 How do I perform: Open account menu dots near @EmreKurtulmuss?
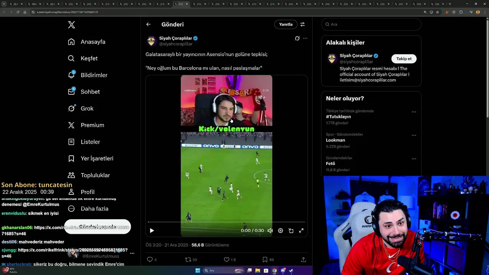[x=132, y=253]
